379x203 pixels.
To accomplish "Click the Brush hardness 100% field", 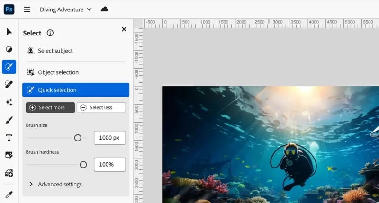I will point(110,165).
